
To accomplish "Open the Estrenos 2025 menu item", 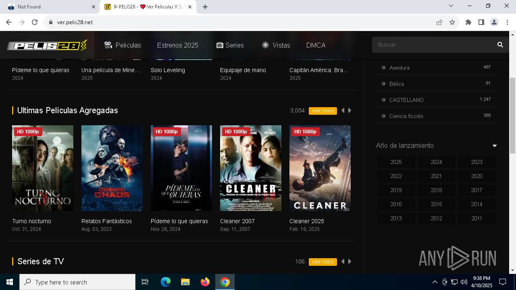I will click(x=178, y=45).
